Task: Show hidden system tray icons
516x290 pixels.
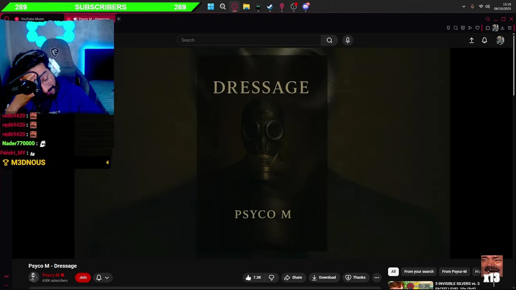Action: [x=464, y=6]
